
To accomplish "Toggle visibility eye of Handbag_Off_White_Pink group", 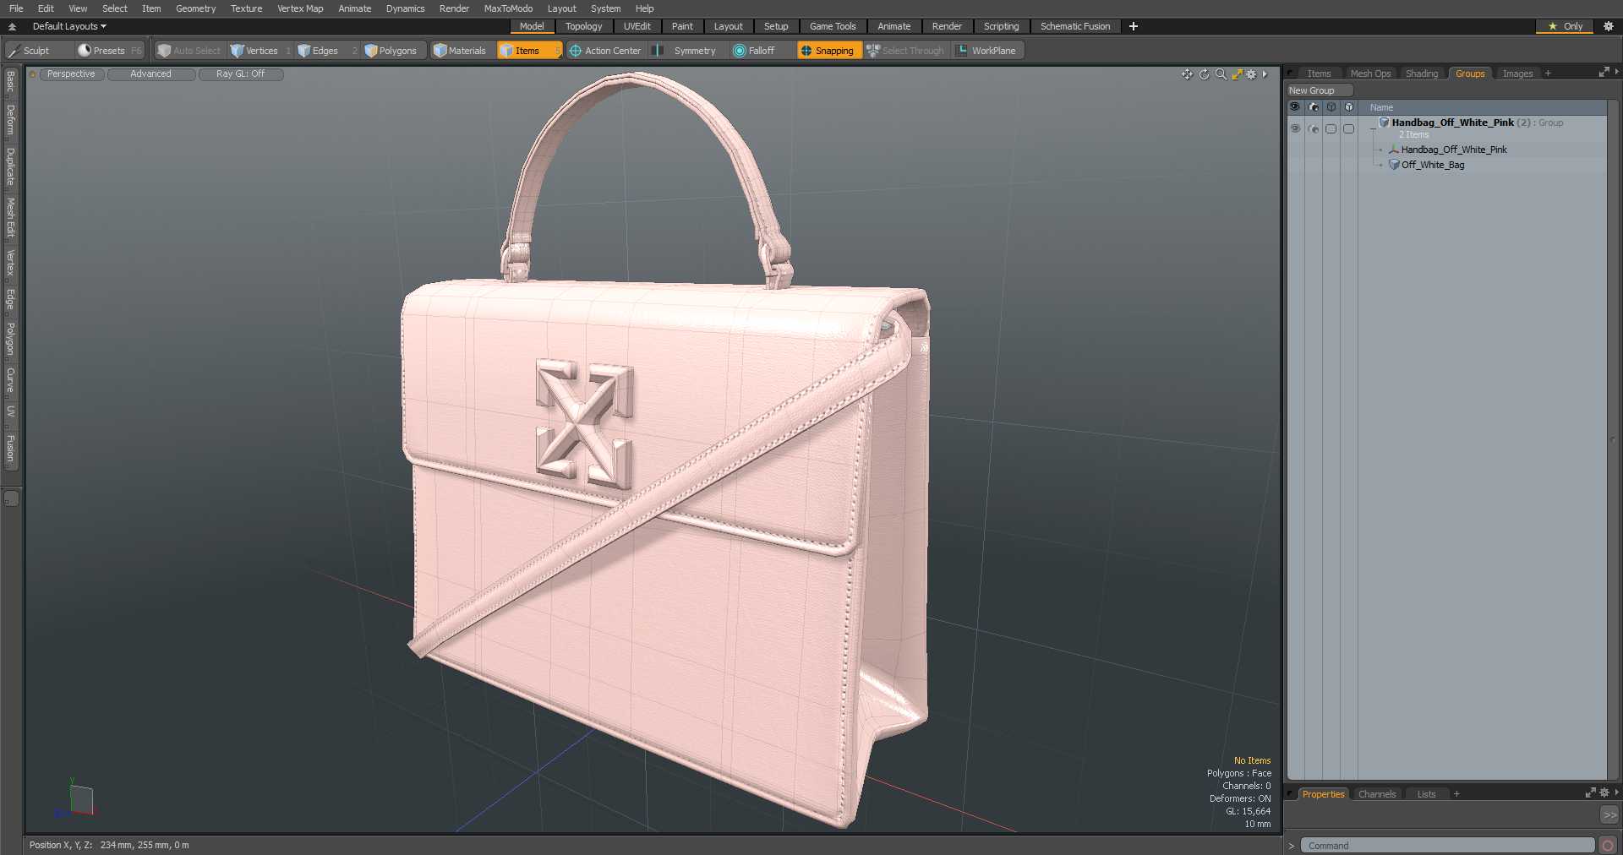I will tap(1295, 128).
